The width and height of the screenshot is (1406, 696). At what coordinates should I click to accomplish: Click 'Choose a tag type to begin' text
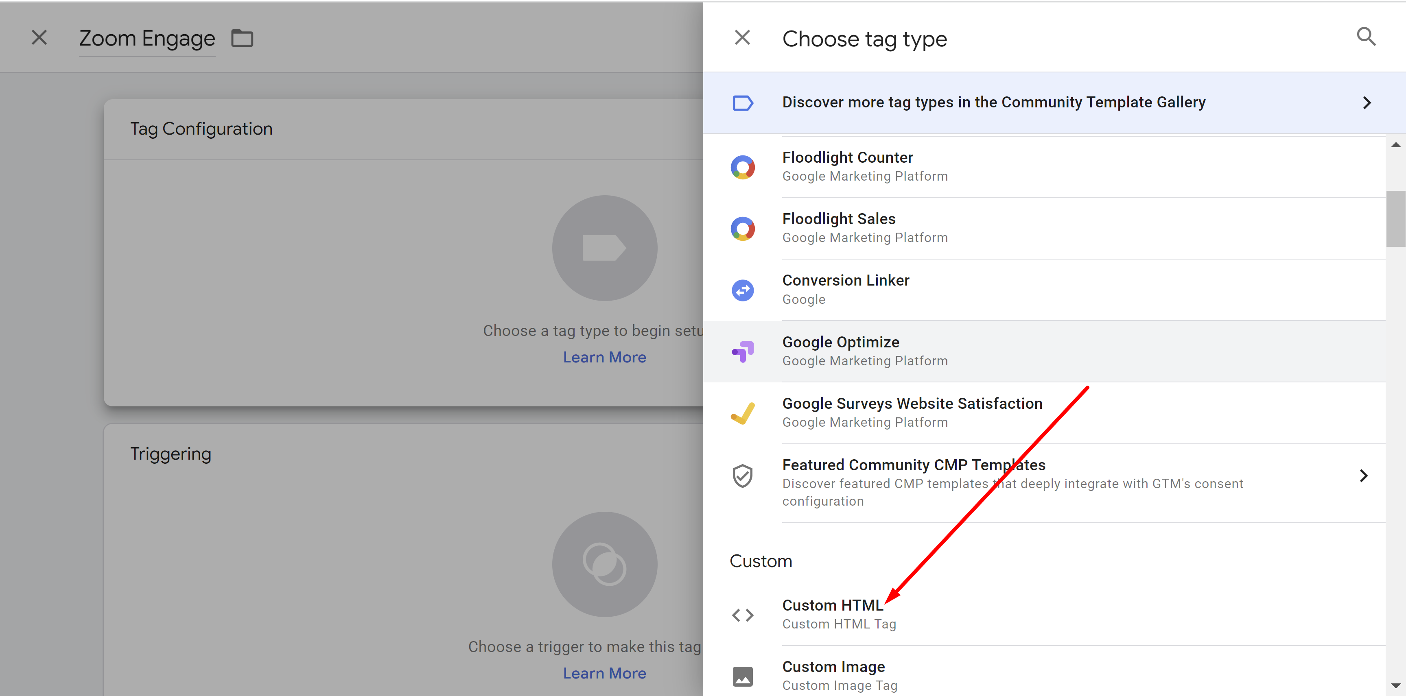593,331
